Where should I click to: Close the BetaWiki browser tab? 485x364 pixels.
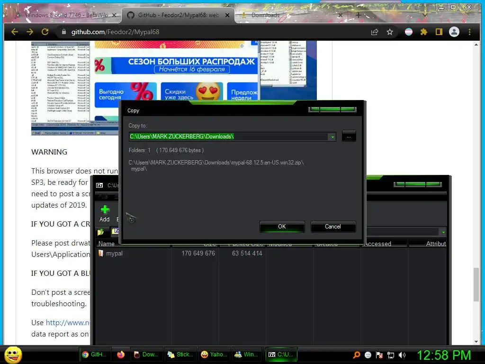[x=114, y=15]
